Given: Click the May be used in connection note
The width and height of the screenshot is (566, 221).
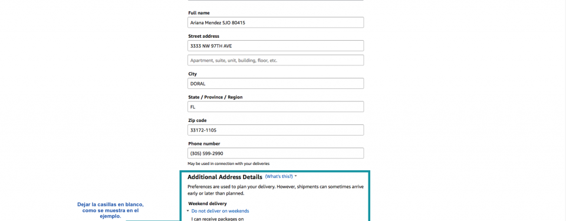Looking at the screenshot, I should [x=229, y=164].
